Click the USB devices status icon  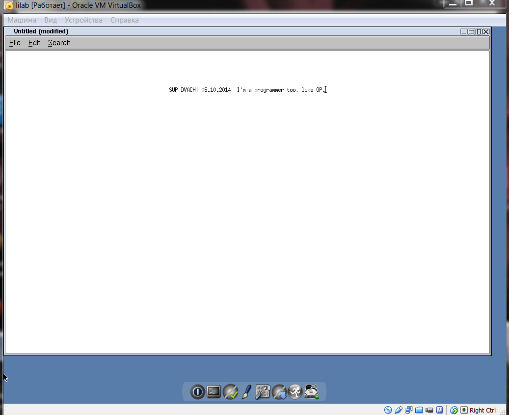pyautogui.click(x=398, y=410)
